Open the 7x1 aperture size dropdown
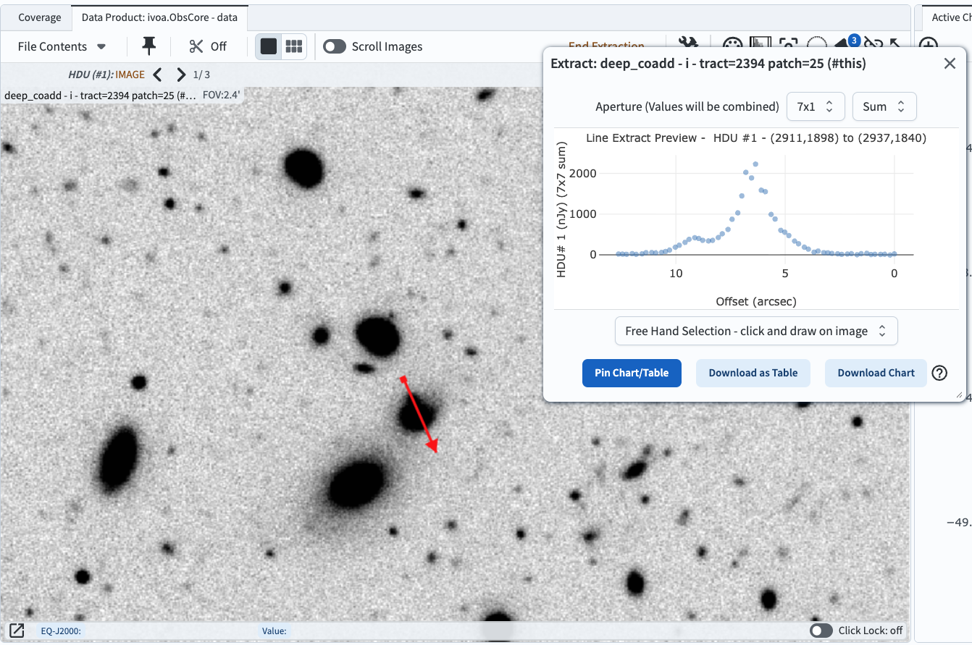The width and height of the screenshot is (972, 645). (x=815, y=106)
